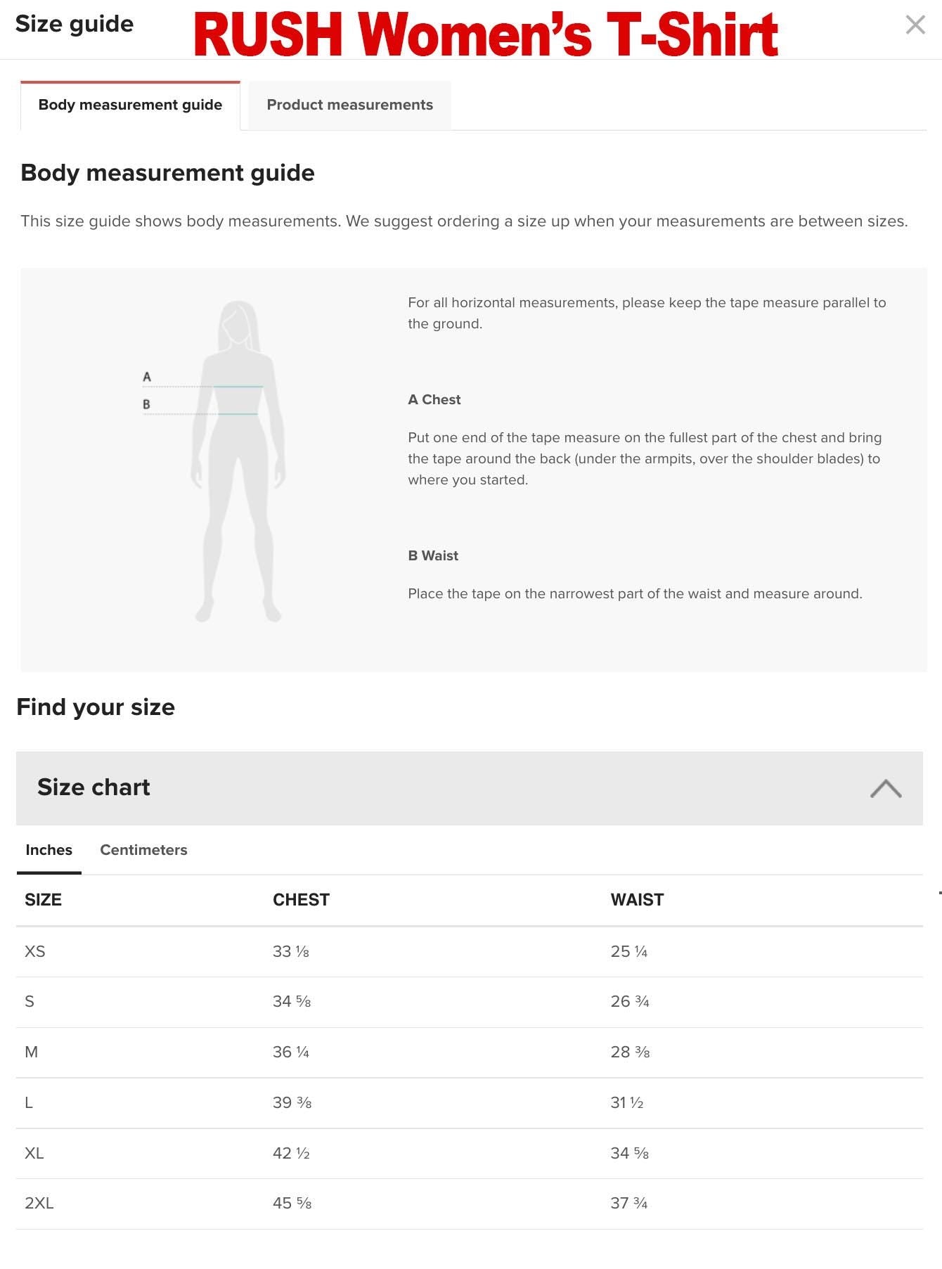
Task: Collapse the Size chart section chevron
Action: 886,789
